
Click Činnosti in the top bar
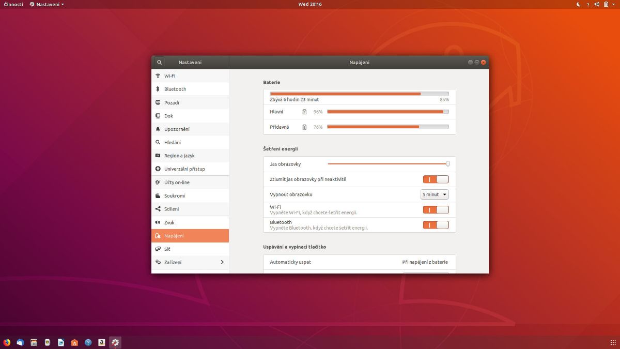click(x=13, y=4)
